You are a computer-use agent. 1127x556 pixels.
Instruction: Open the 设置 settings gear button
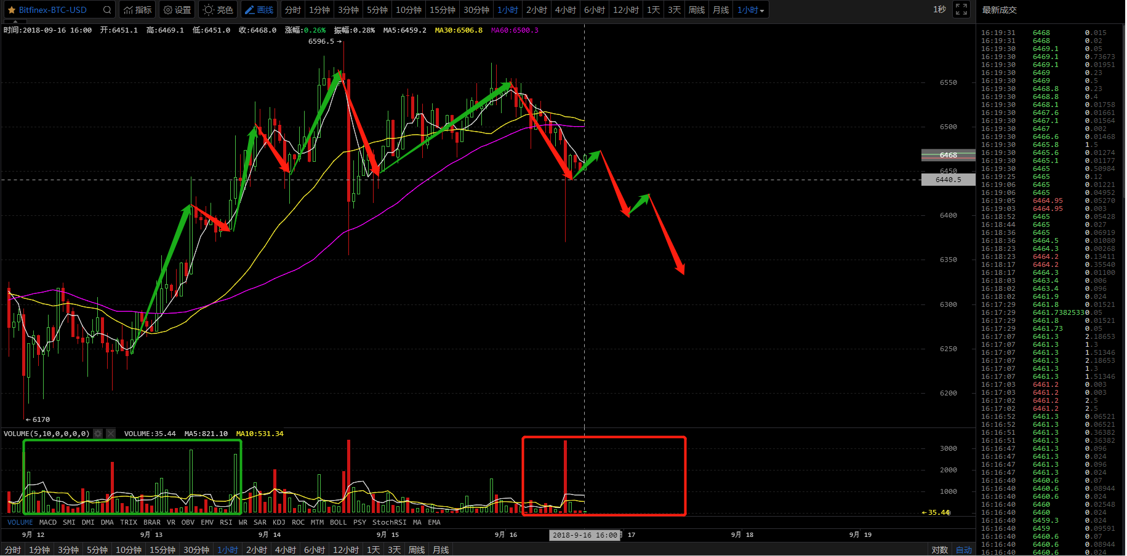[x=177, y=10]
